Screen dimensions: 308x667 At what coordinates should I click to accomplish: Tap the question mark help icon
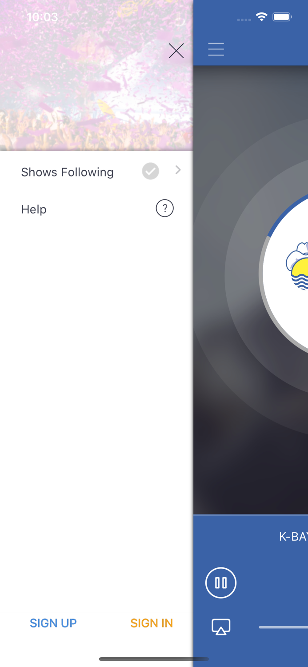(164, 208)
